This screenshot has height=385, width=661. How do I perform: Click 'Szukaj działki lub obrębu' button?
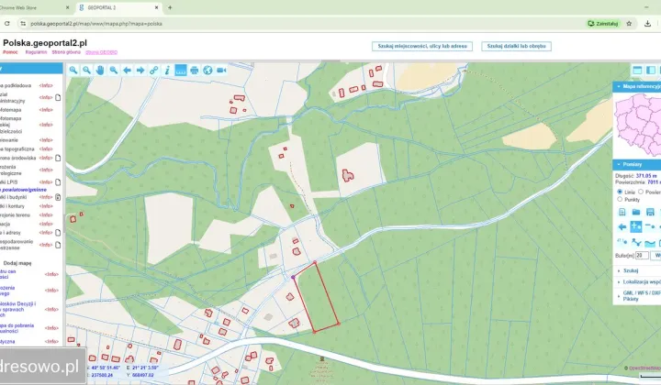[516, 46]
